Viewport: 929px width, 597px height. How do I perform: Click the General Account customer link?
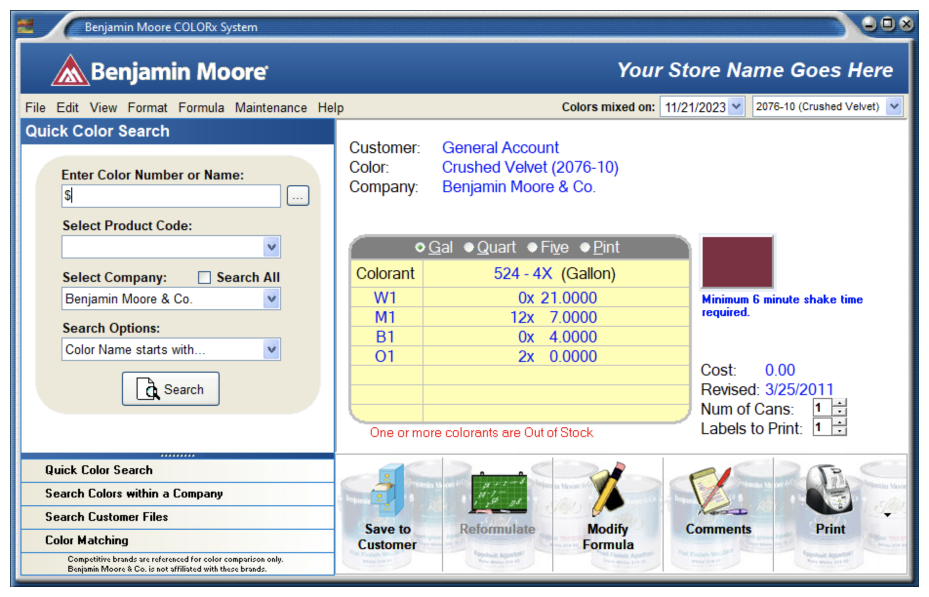pos(500,148)
